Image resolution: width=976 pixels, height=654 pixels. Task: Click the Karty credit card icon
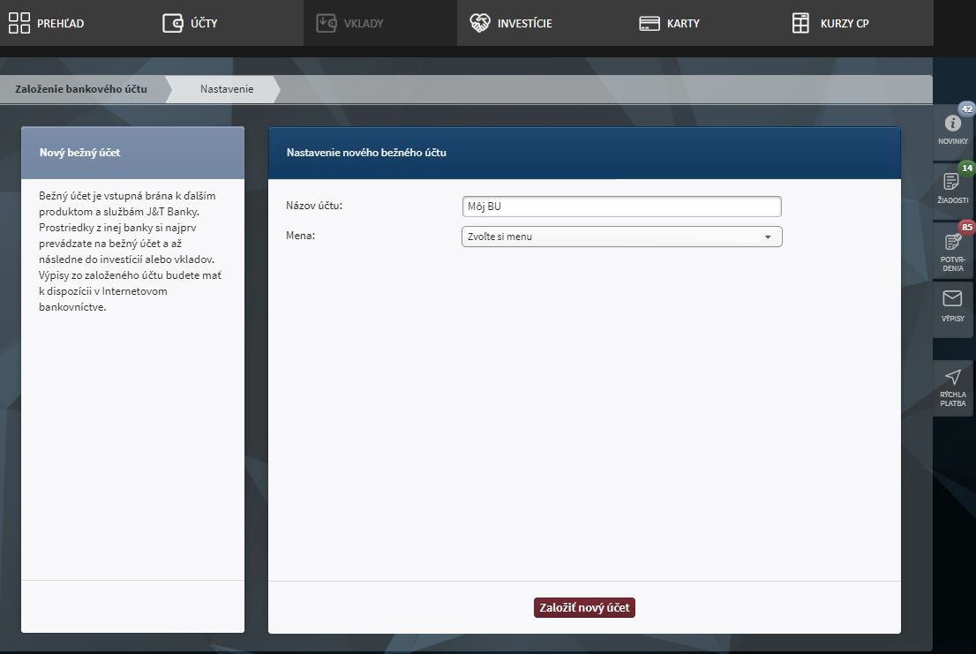[x=649, y=24]
